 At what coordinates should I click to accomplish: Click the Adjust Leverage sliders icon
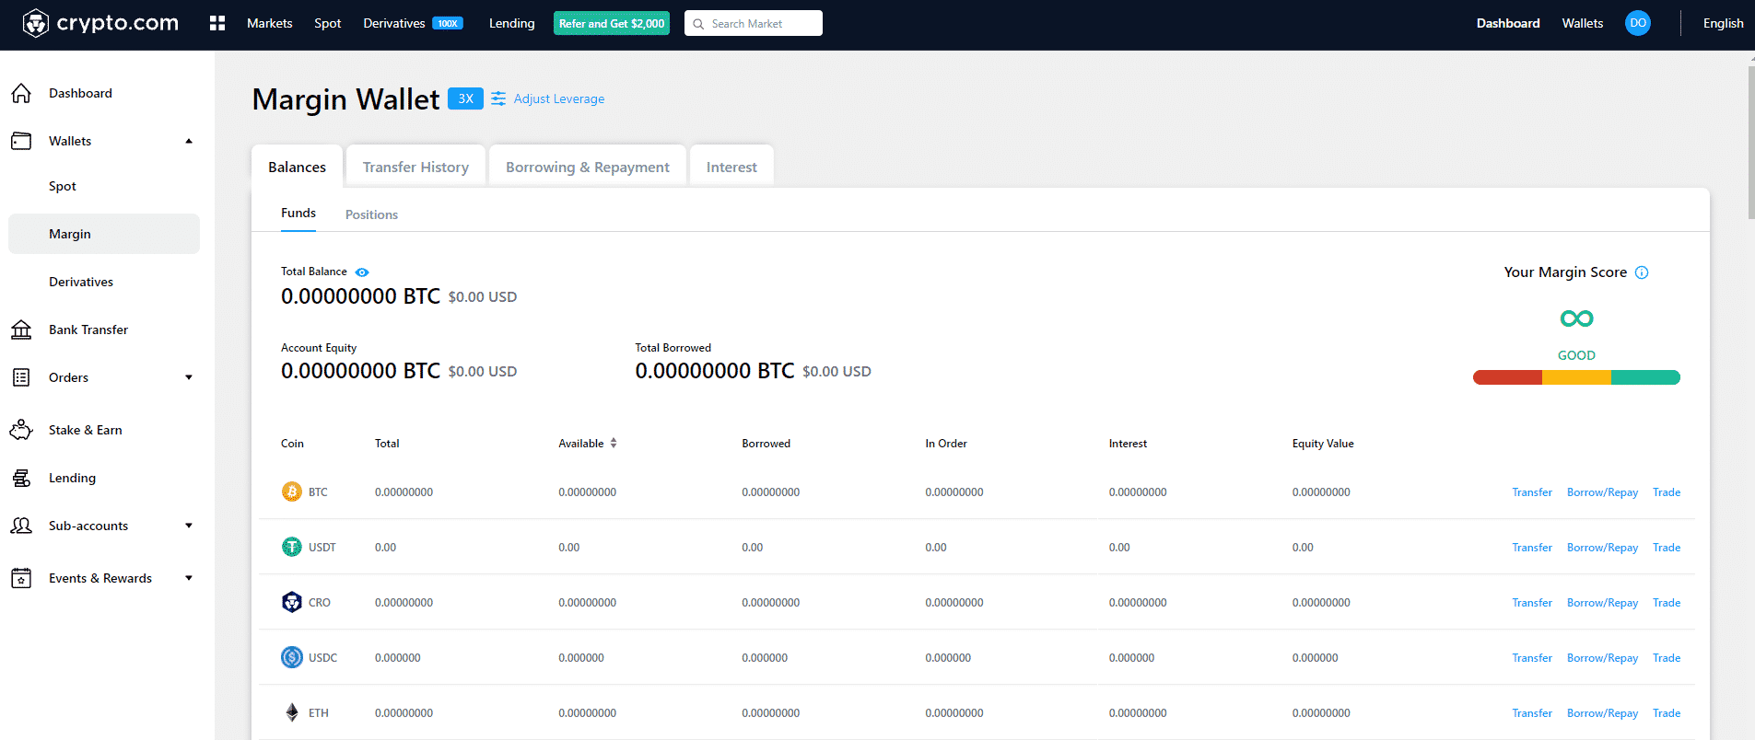coord(498,98)
